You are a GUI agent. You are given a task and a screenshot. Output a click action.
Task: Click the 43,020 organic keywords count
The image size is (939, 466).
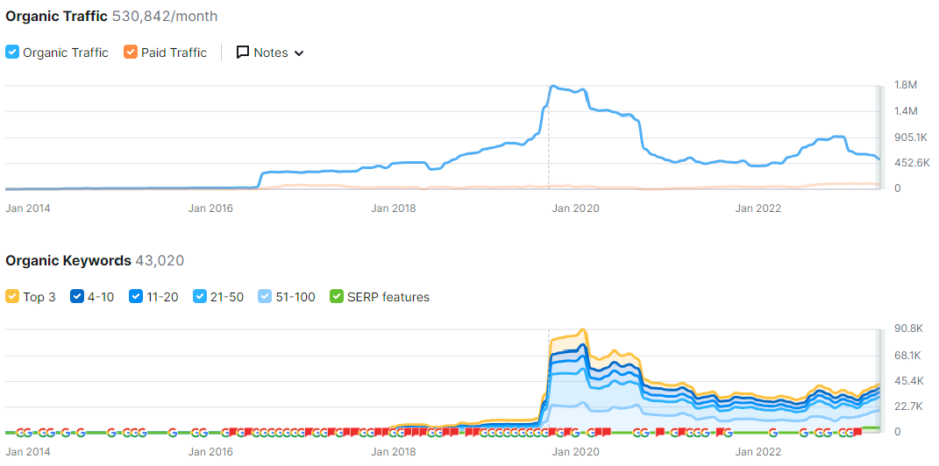(160, 261)
